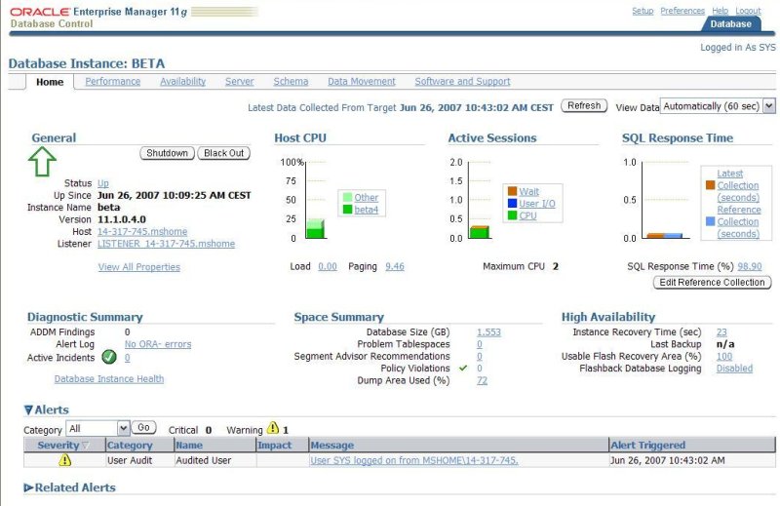Click the green up-arrow status icon
This screenshot has height=506, width=780.
click(42, 161)
